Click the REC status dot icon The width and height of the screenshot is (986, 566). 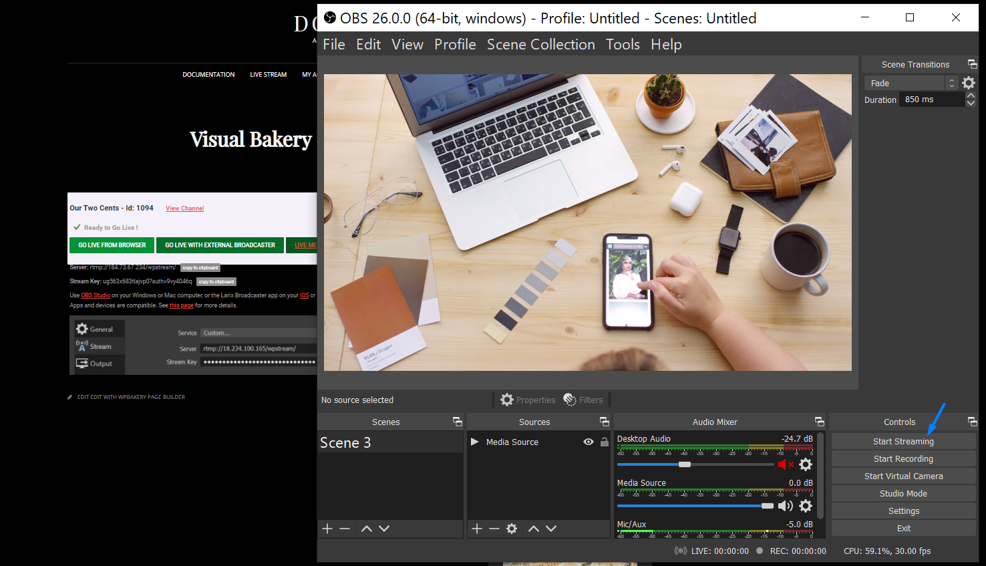click(x=760, y=551)
